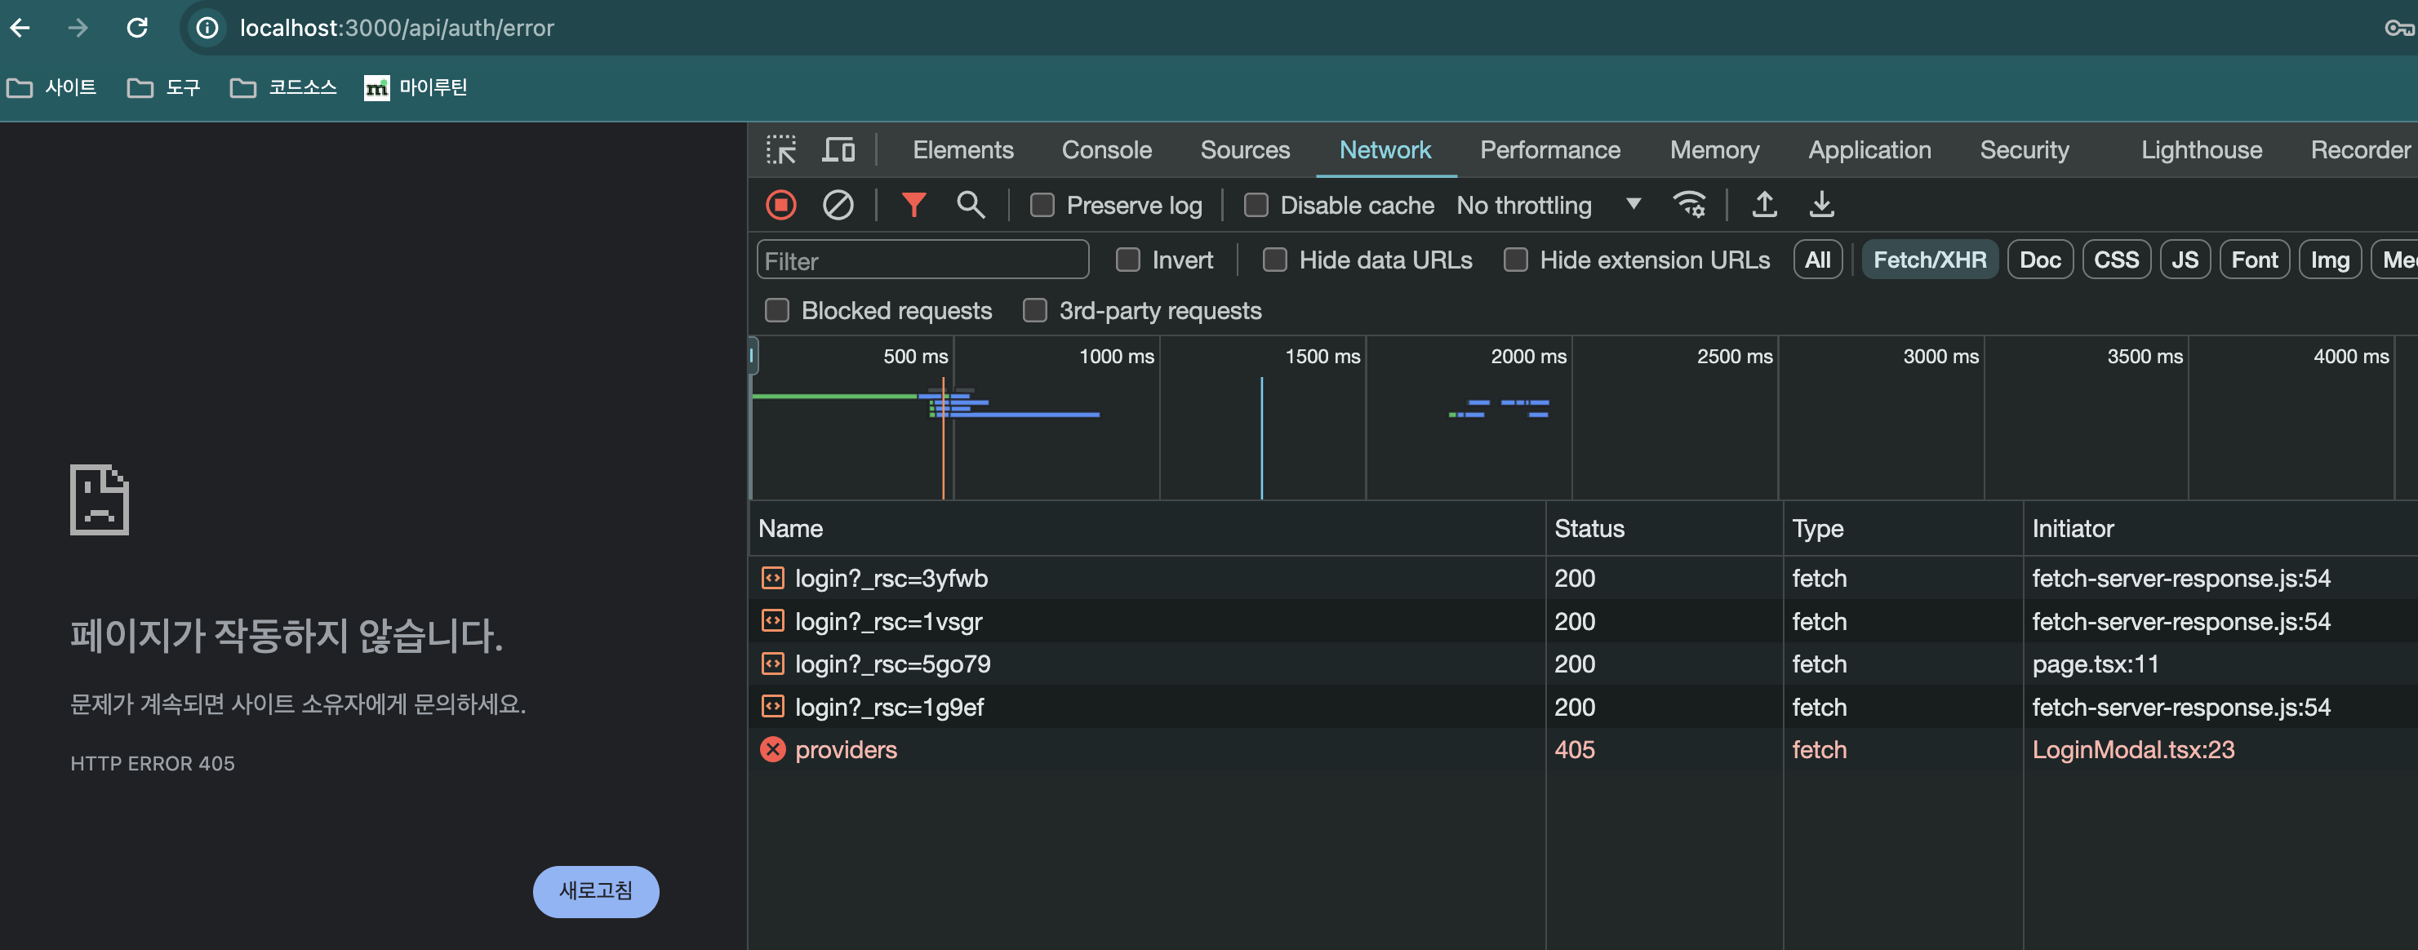Open the 사이트 bookmark folder
The height and width of the screenshot is (950, 2418).
tap(52, 87)
